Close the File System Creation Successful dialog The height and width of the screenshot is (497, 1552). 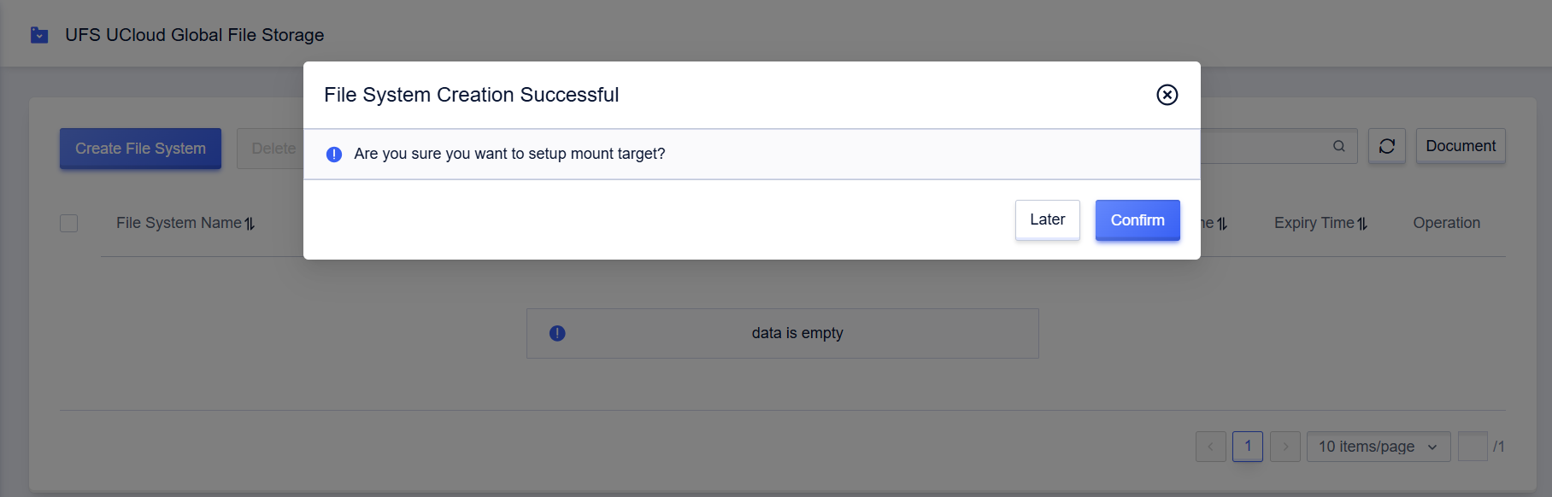coord(1167,95)
